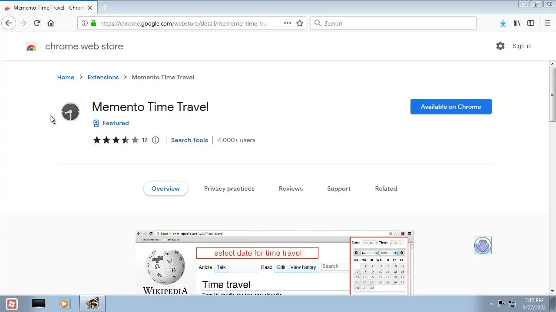Click the rating count 12
The width and height of the screenshot is (556, 312).
pyautogui.click(x=145, y=140)
